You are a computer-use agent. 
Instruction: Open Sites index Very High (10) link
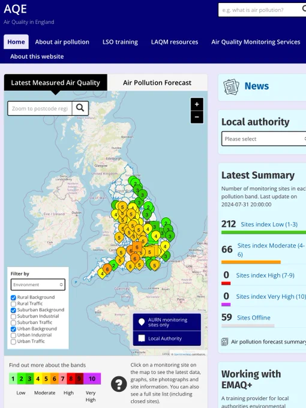coord(271,296)
